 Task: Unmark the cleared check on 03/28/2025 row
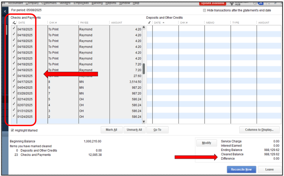[x=14, y=92]
